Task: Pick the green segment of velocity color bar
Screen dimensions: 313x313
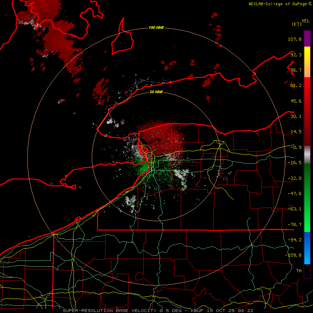Action: point(307,198)
